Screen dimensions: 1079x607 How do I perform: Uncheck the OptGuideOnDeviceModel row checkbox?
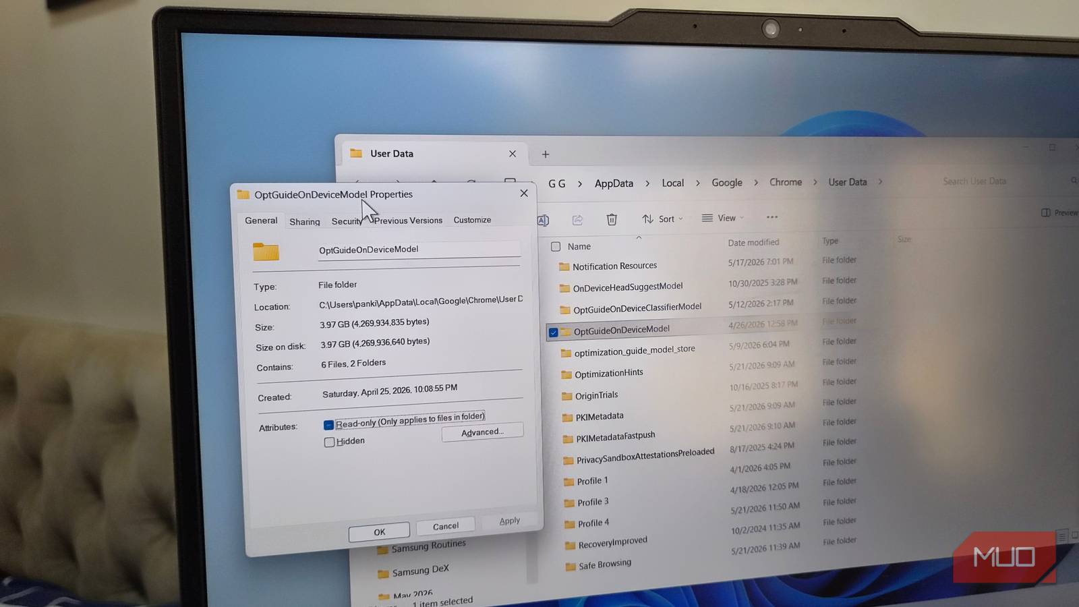point(554,333)
